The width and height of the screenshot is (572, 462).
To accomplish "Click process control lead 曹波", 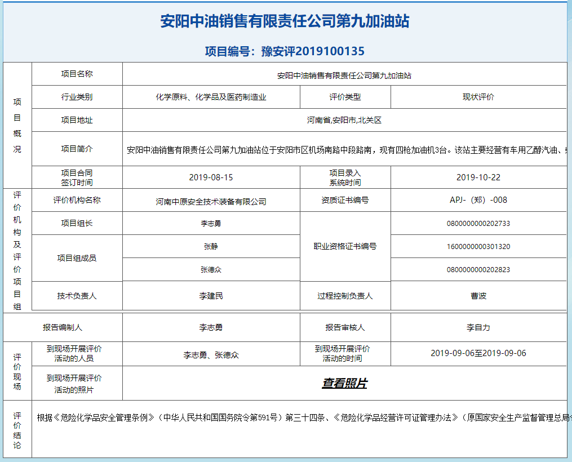I will click(x=478, y=296).
